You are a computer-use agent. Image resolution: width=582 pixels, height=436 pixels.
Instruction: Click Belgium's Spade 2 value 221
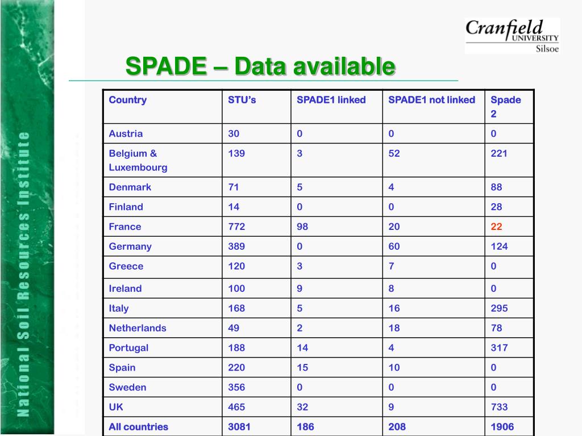(499, 153)
